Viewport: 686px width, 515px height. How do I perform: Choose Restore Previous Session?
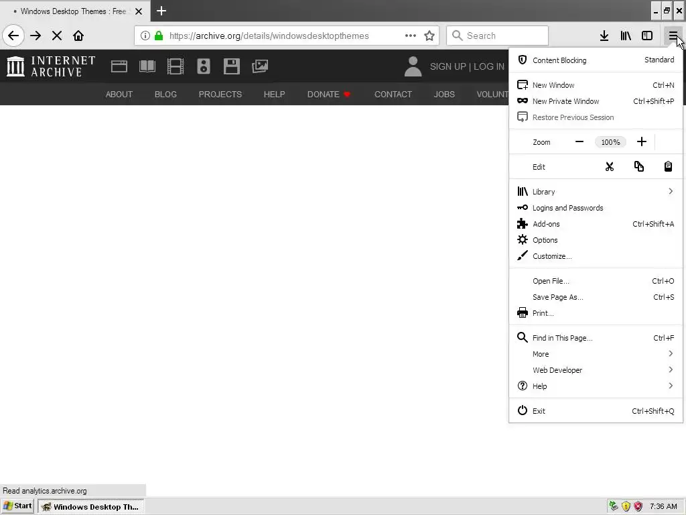coord(596,117)
